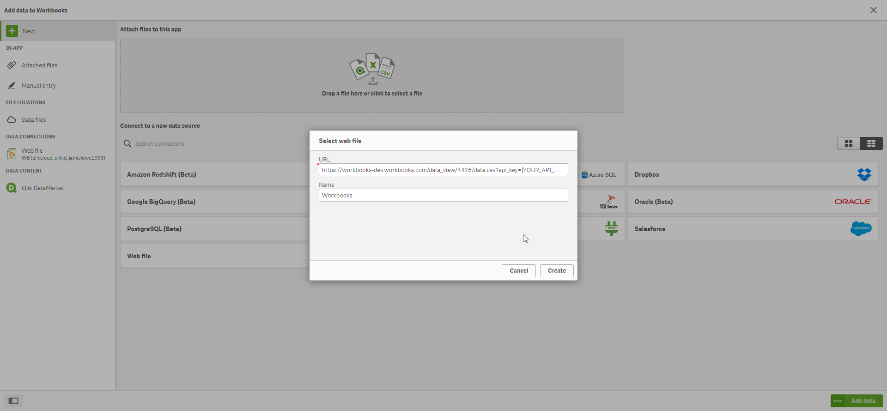Viewport: 887px width, 411px height.
Task: Click the green plus New icon
Action: pyautogui.click(x=12, y=31)
